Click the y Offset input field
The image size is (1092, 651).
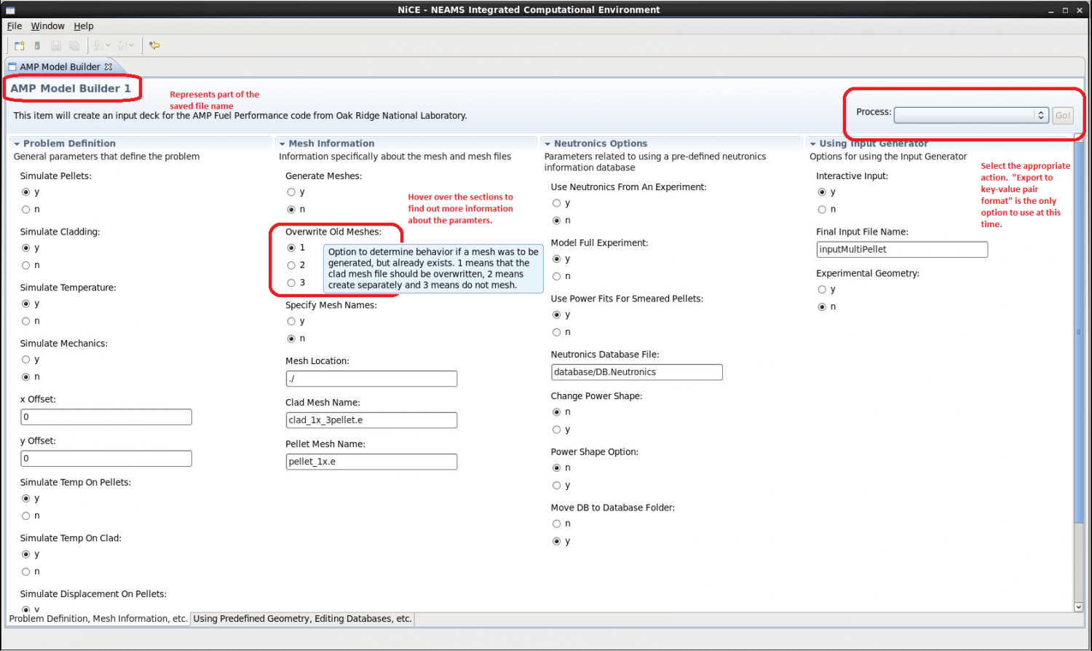(106, 459)
